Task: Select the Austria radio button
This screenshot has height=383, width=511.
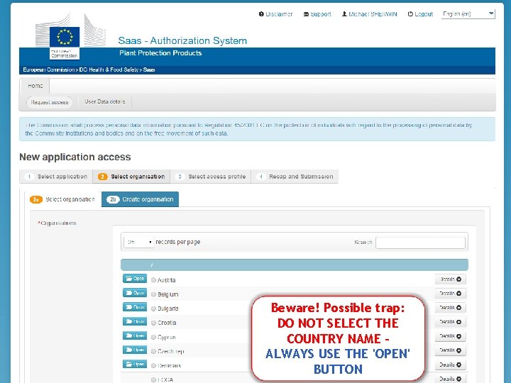Action: (x=153, y=279)
